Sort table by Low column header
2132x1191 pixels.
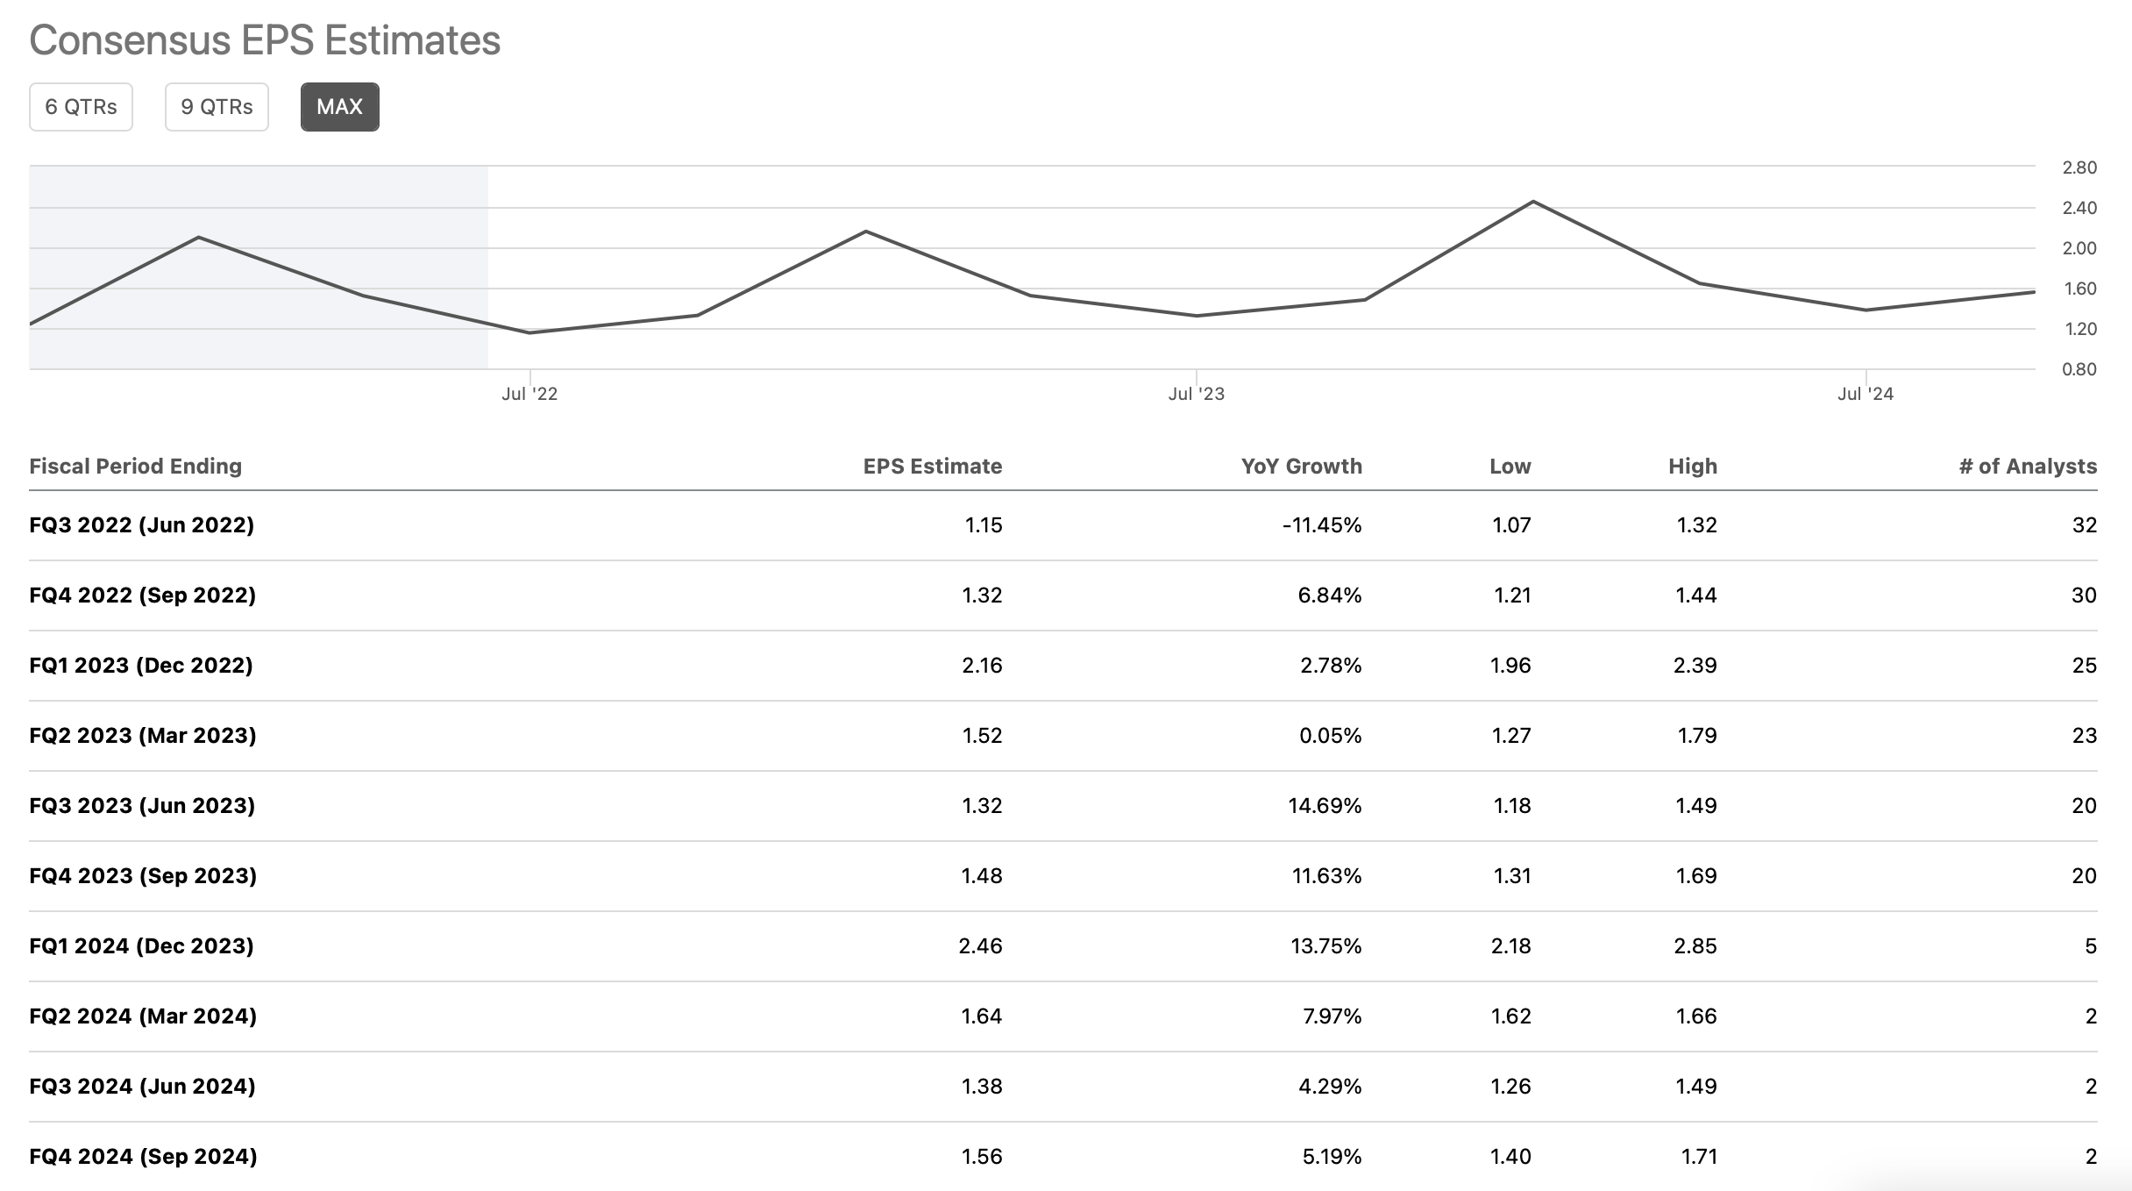point(1508,466)
